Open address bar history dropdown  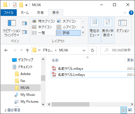(x=84, y=50)
